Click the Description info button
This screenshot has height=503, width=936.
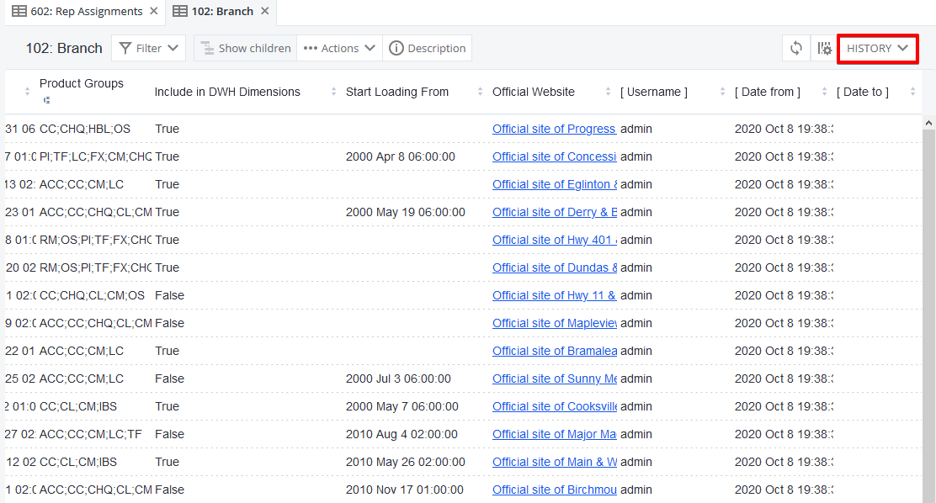coord(427,49)
